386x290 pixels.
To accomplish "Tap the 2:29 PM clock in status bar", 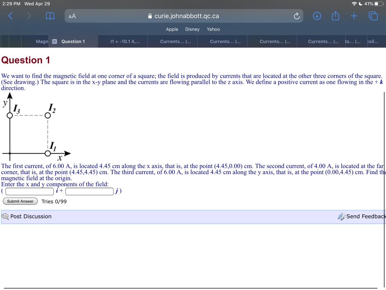I will [11, 4].
